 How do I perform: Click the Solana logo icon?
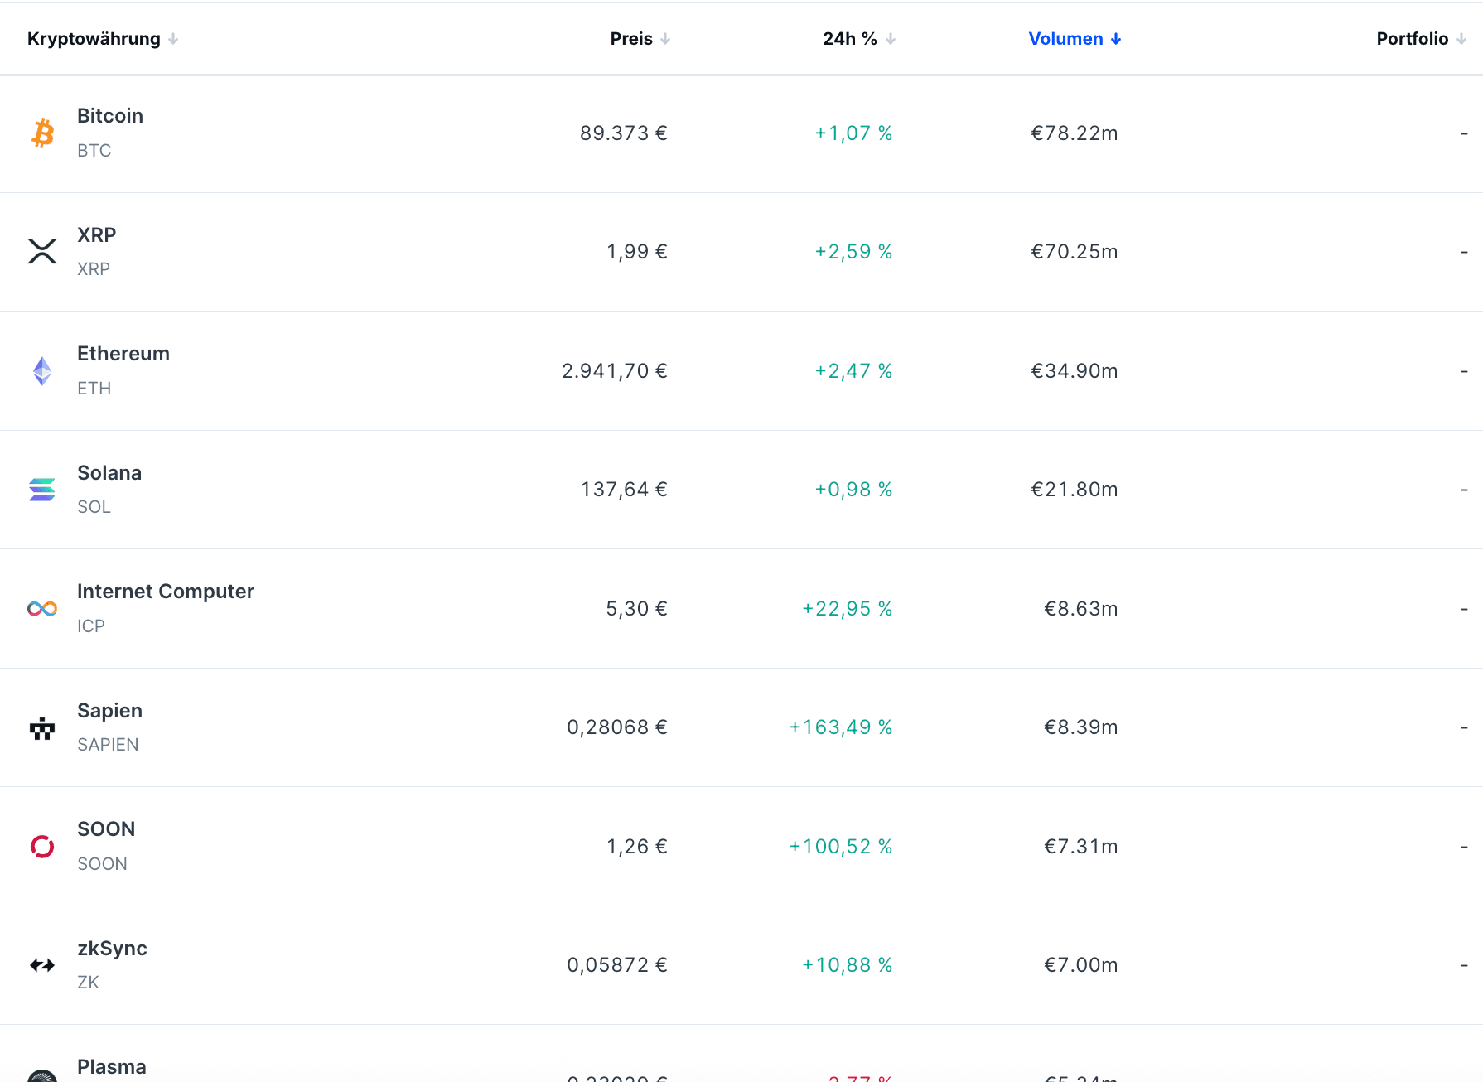tap(42, 490)
